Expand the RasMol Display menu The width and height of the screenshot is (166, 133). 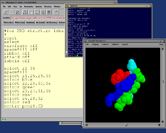95,44
